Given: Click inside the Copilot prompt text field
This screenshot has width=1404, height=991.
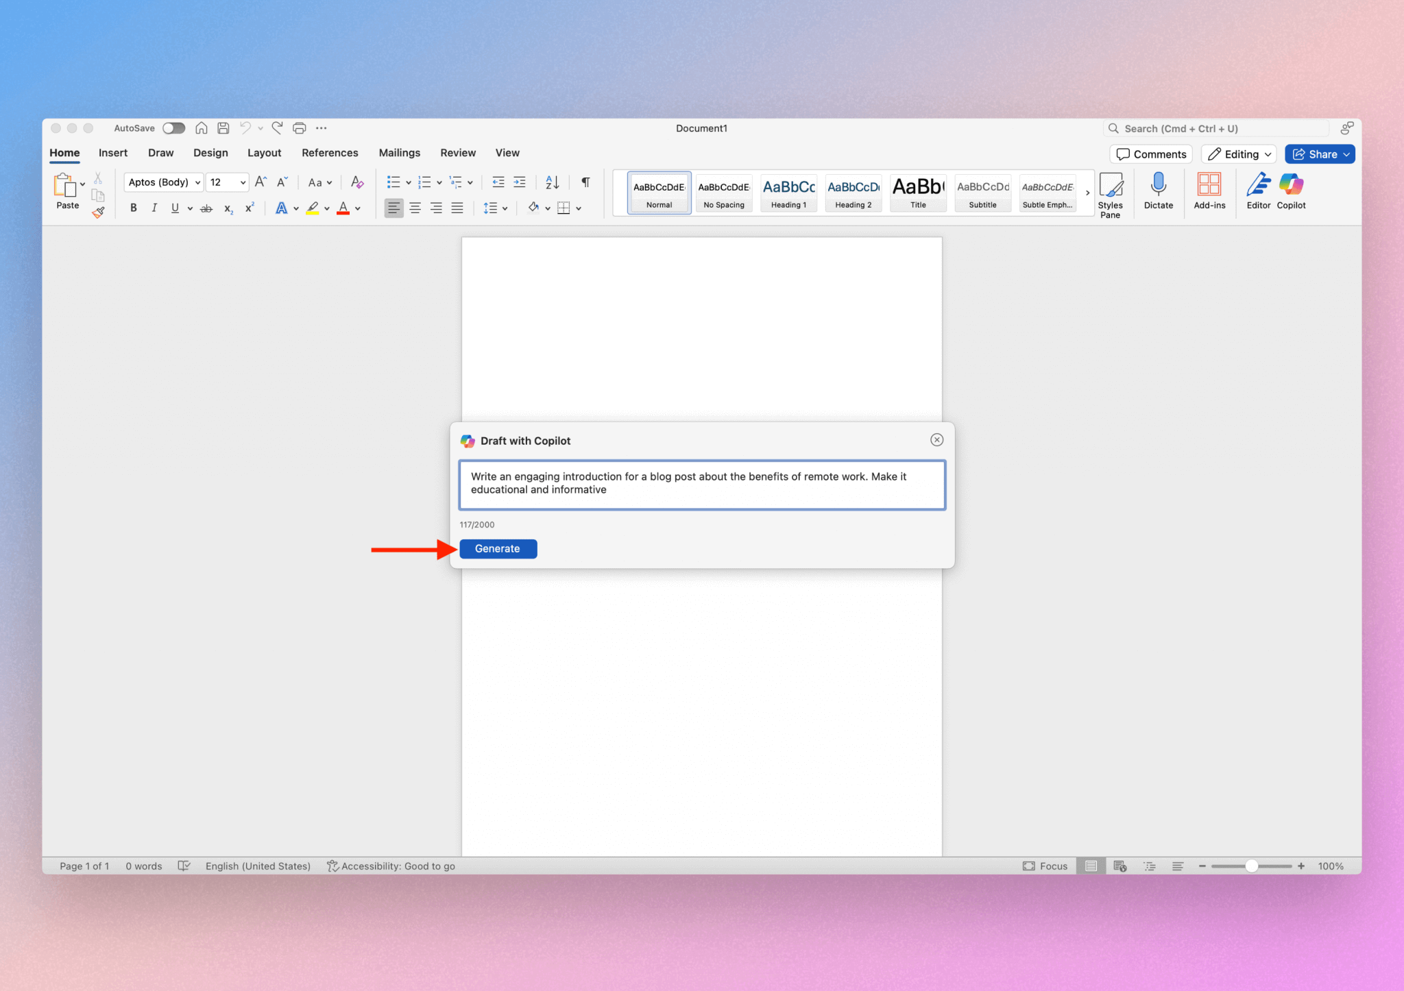Looking at the screenshot, I should 701,485.
